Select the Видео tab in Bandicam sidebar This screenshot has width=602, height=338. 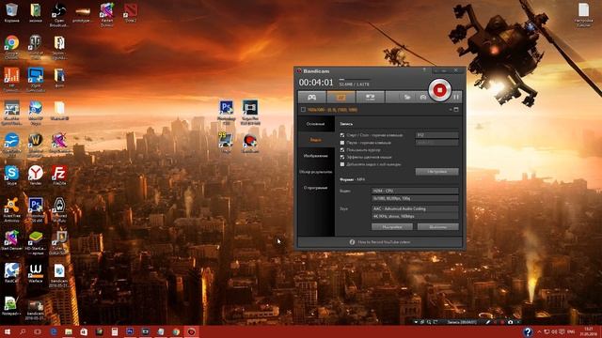tap(316, 140)
